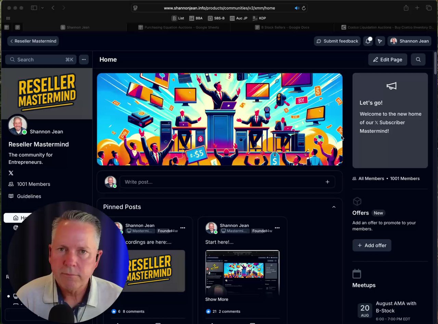The width and height of the screenshot is (438, 324).
Task: Open the Shannon Jean account menu
Action: [410, 41]
